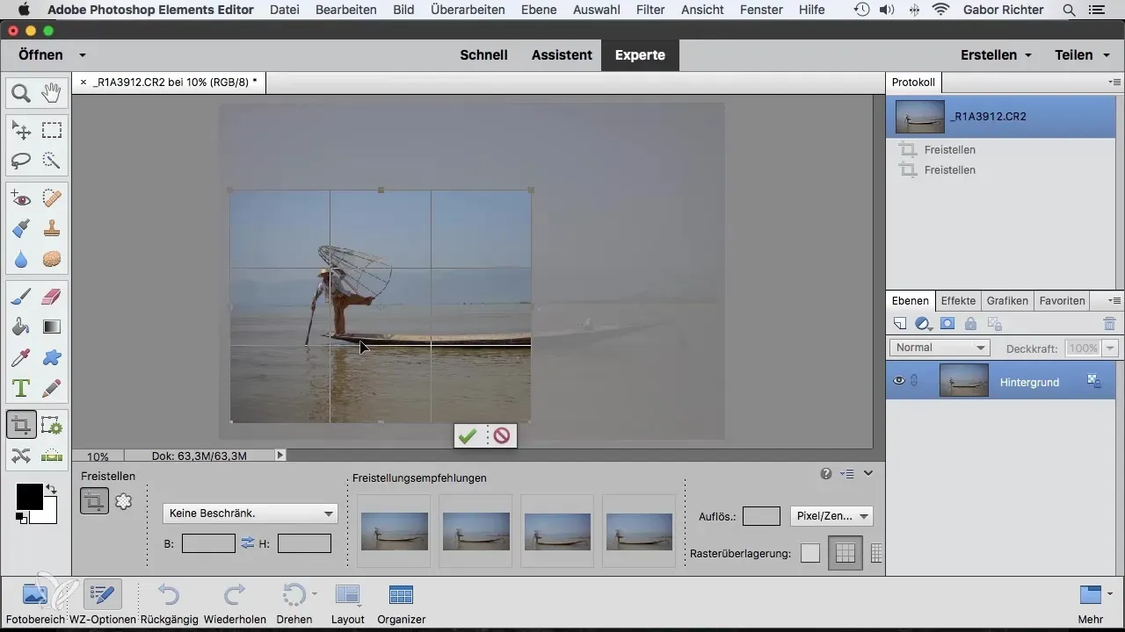Toggle visibility of Hintergrund layer
The image size is (1125, 632).
coord(899,381)
